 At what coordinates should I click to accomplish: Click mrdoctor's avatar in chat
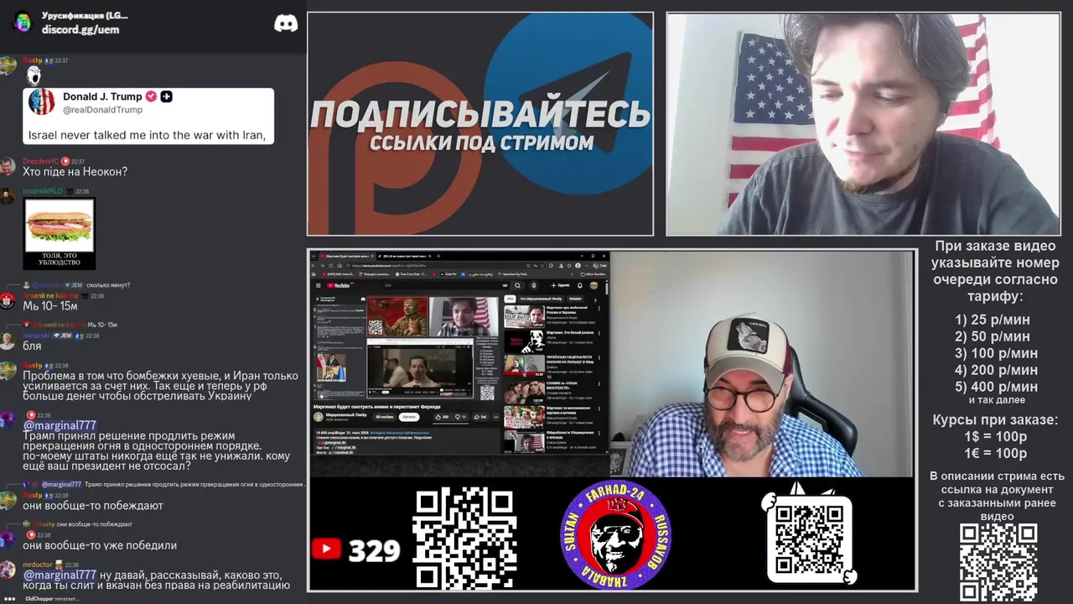[x=8, y=570]
